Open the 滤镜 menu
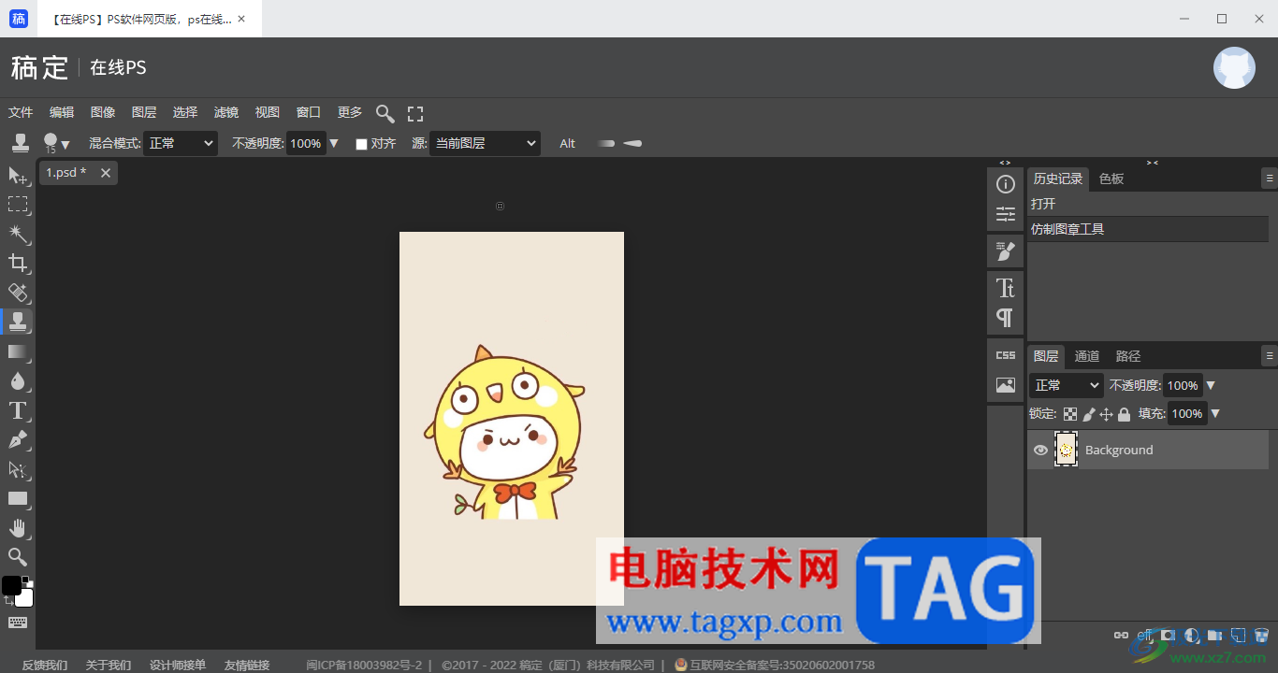The image size is (1278, 673). [x=226, y=112]
